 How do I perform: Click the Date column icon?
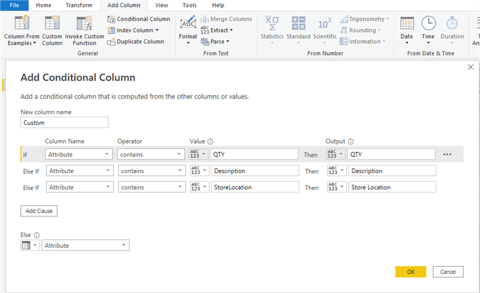[407, 24]
